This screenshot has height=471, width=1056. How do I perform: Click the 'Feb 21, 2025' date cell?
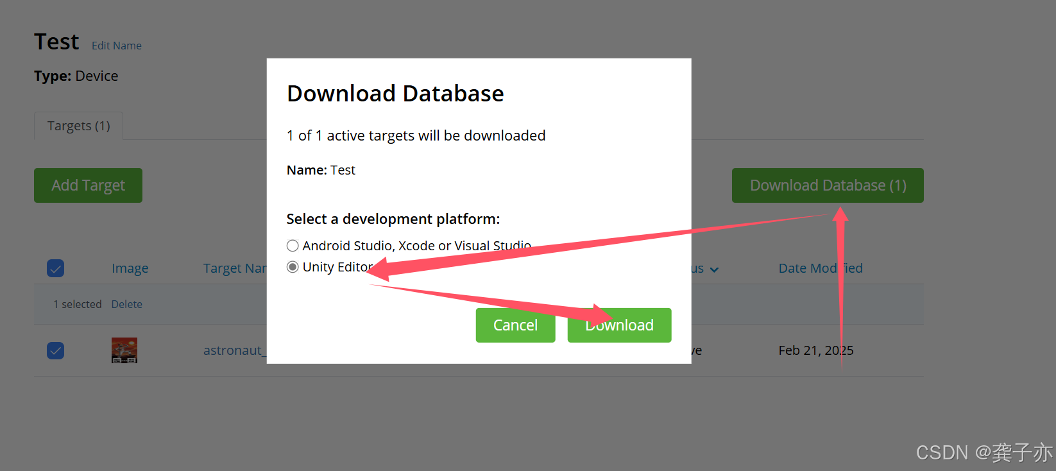[x=816, y=350]
